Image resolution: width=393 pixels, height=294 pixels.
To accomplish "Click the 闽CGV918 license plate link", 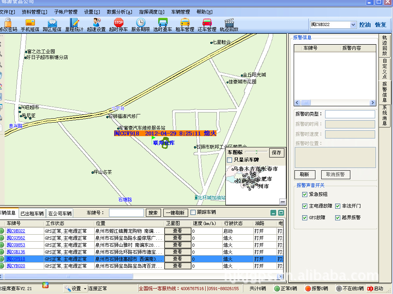I will click(16, 259).
